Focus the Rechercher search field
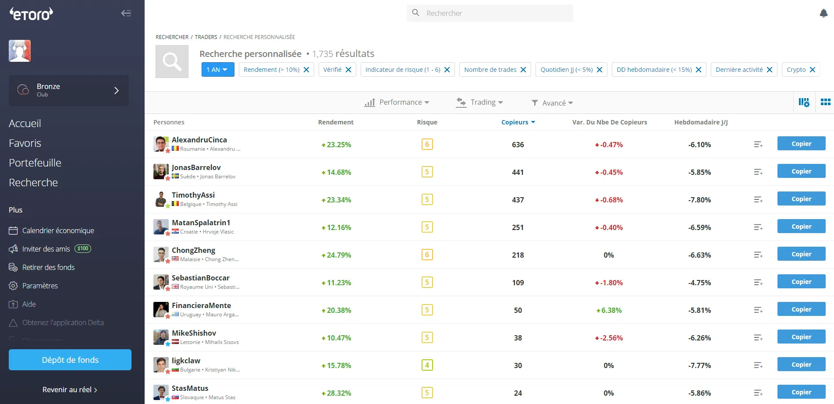Screen dimensions: 834x404 point(490,13)
